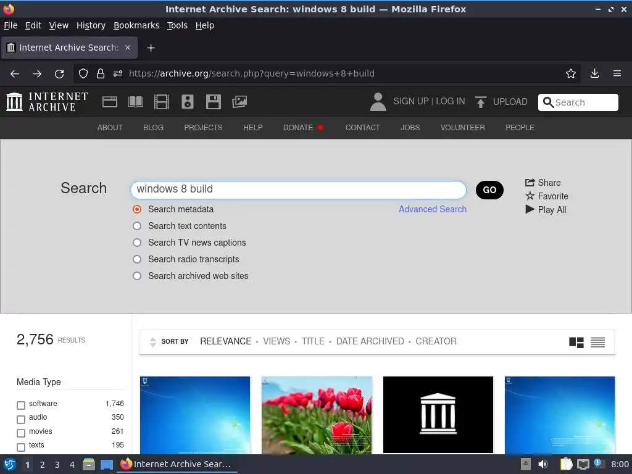Sort results by VIEWS
Image resolution: width=632 pixels, height=474 pixels.
point(276,341)
